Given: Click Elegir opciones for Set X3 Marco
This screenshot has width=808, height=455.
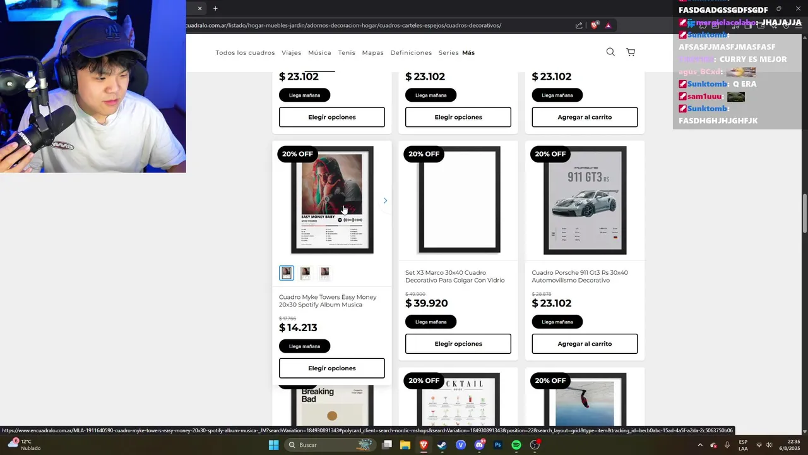Looking at the screenshot, I should pos(458,344).
